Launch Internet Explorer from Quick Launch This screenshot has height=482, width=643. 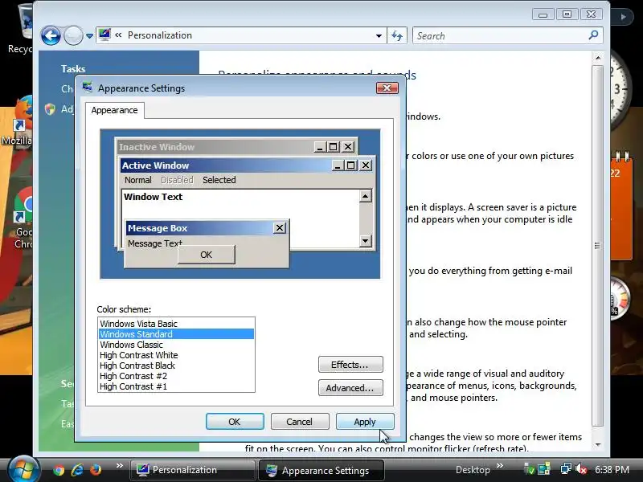tap(77, 470)
